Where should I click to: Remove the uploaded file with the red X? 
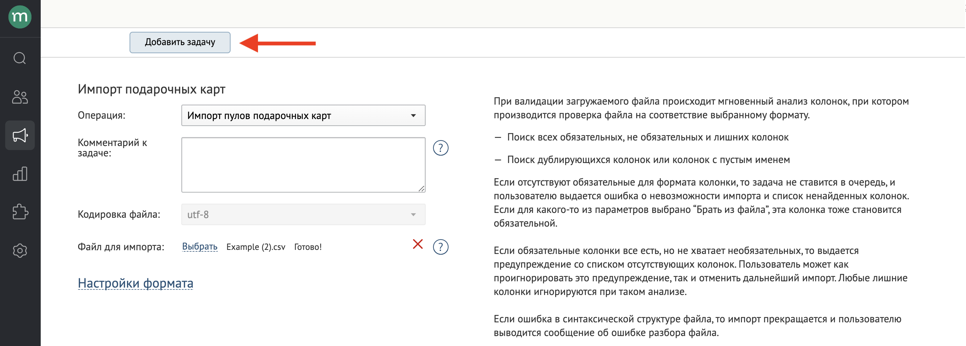pos(418,244)
